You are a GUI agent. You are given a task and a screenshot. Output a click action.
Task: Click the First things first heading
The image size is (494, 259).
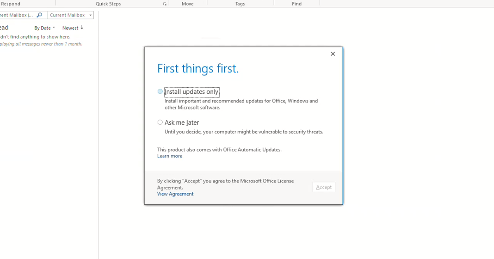point(198,68)
